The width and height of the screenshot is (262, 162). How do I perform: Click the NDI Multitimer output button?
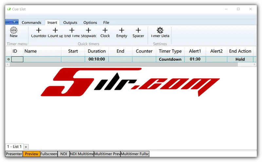tap(82, 154)
